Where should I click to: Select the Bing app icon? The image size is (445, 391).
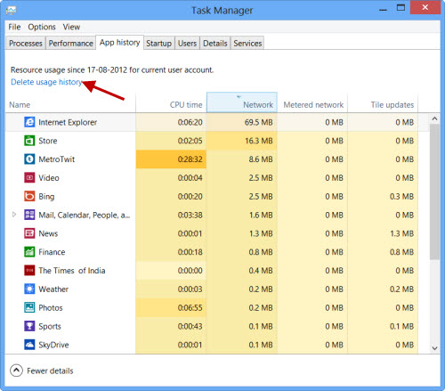click(x=29, y=196)
